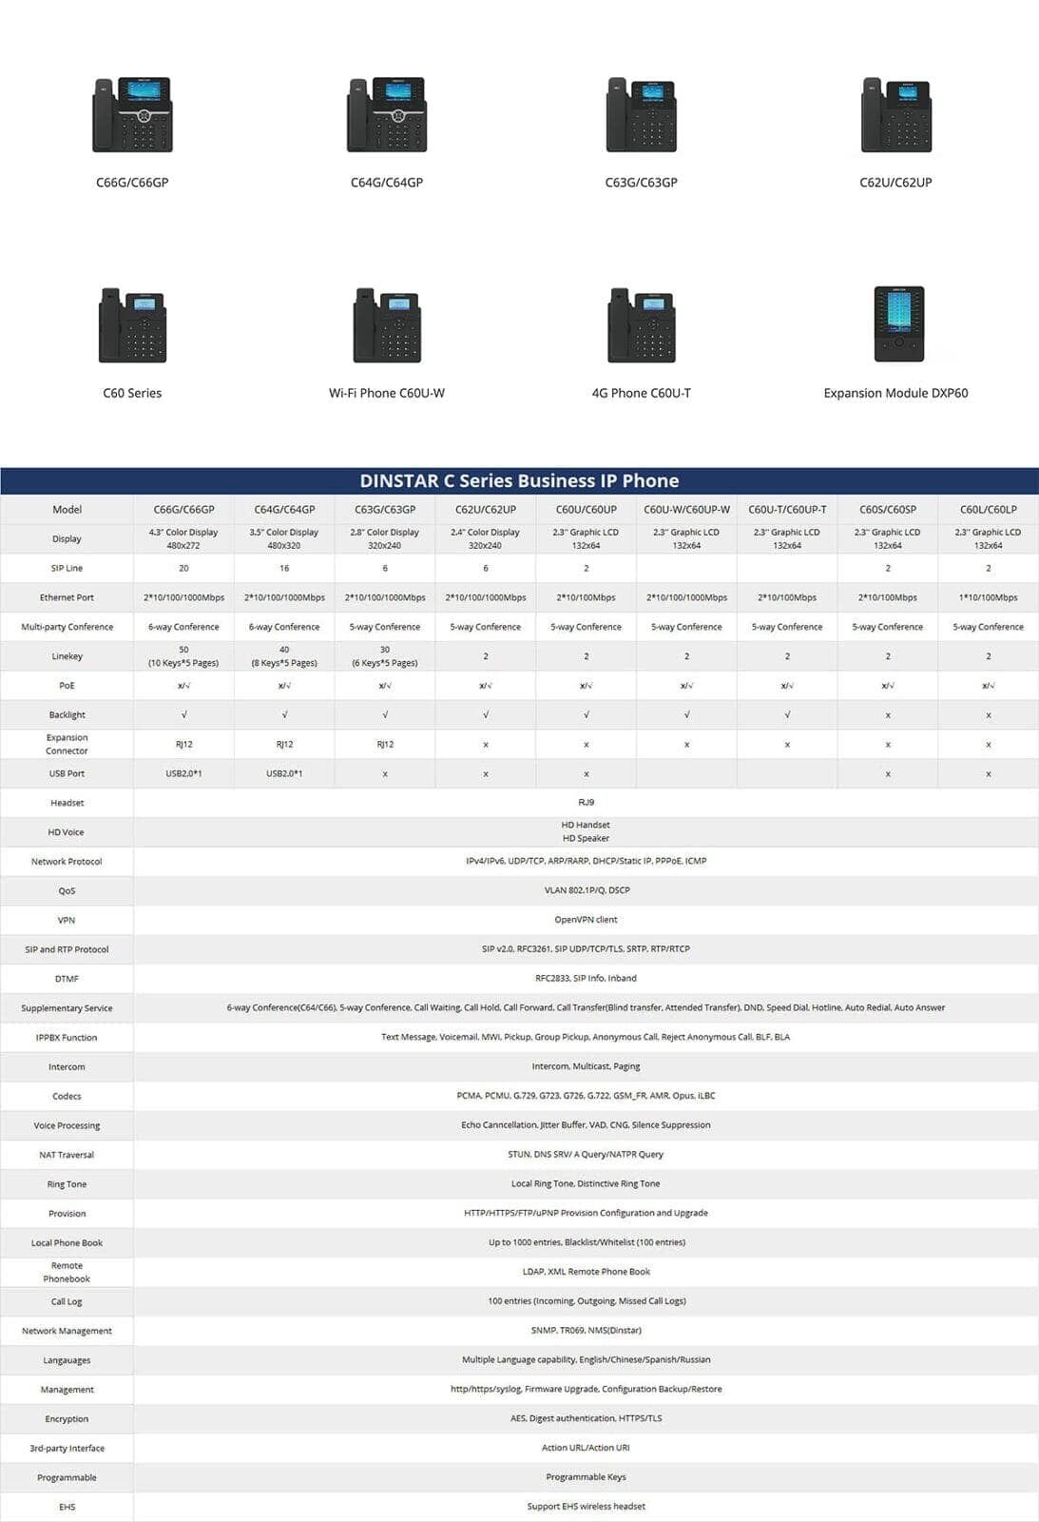Image resolution: width=1039 pixels, height=1522 pixels.
Task: Click the 'NAT Traversal' row label
Action: click(67, 1155)
